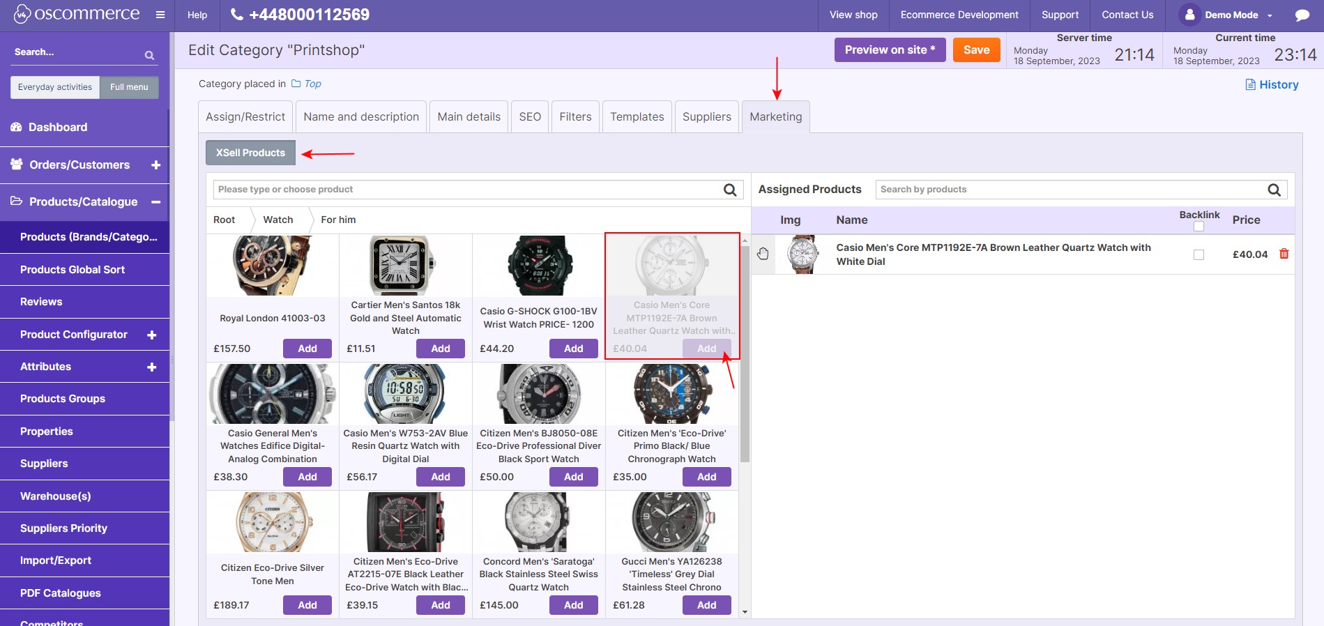Click the osCommerce logo
The width and height of the screenshot is (1324, 626).
77,14
